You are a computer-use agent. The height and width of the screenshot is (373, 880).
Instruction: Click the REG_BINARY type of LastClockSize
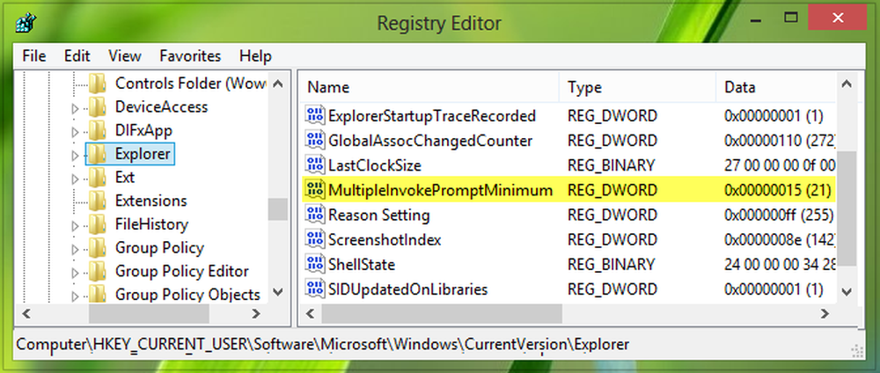coord(612,165)
